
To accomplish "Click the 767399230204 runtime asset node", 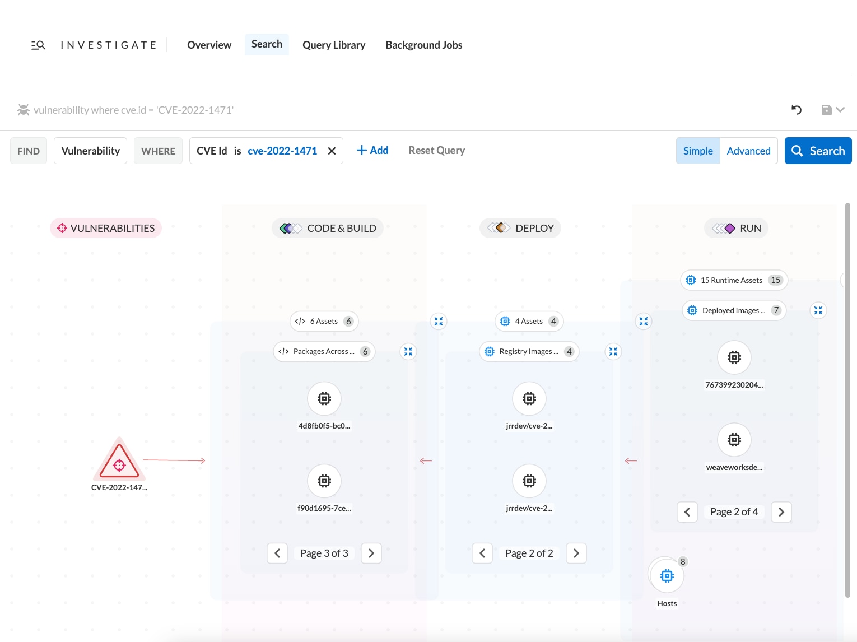I will pyautogui.click(x=734, y=357).
